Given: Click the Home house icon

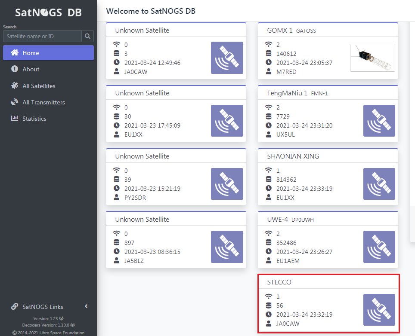Looking at the screenshot, I should click(x=15, y=52).
